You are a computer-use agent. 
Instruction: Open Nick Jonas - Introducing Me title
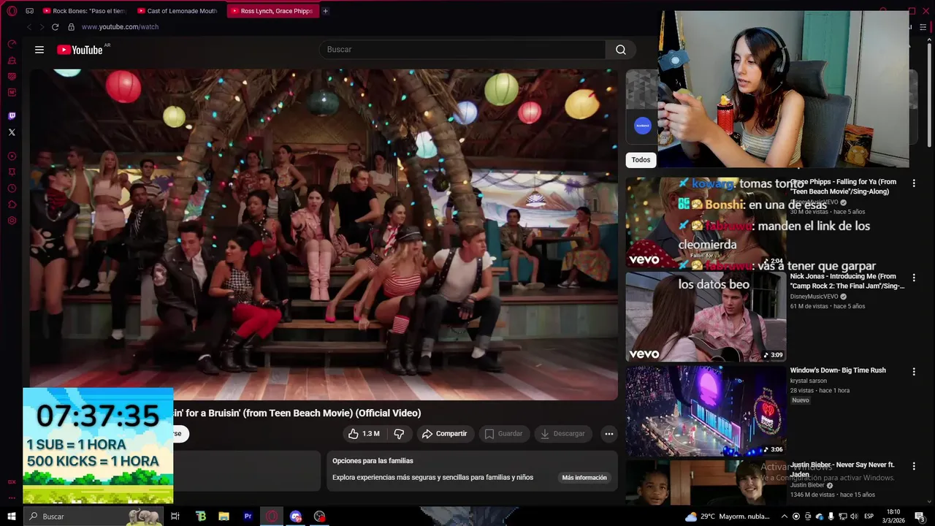coord(847,281)
